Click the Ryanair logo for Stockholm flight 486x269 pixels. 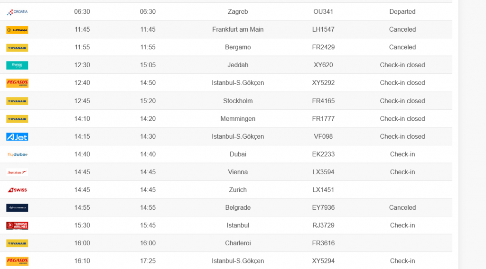coord(17,101)
